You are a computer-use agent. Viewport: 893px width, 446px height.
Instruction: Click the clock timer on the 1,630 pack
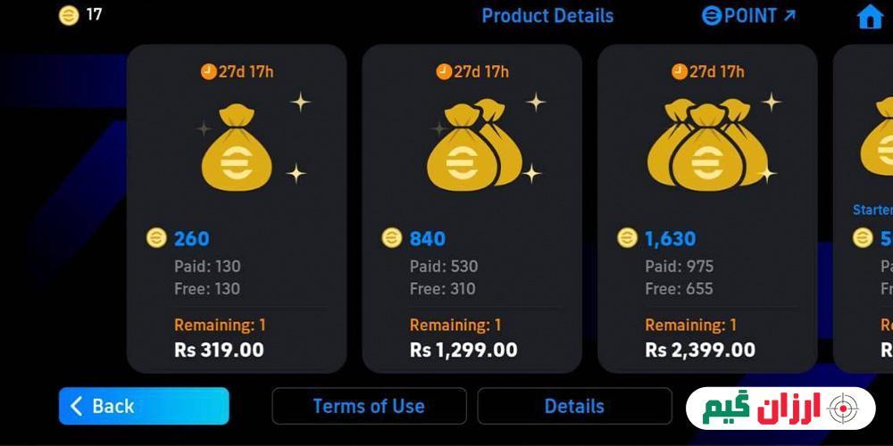pyautogui.click(x=708, y=71)
